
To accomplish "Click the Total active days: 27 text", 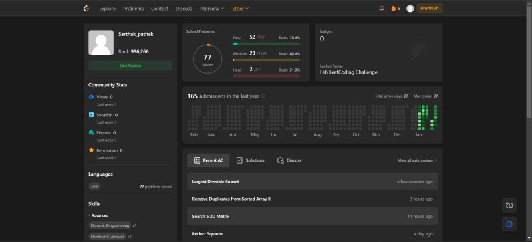I will click(x=391, y=96).
